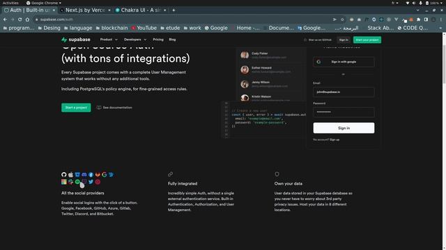Screen dimensions: 446x250
Task: Click the share page icon in address bar
Action: point(334,19)
